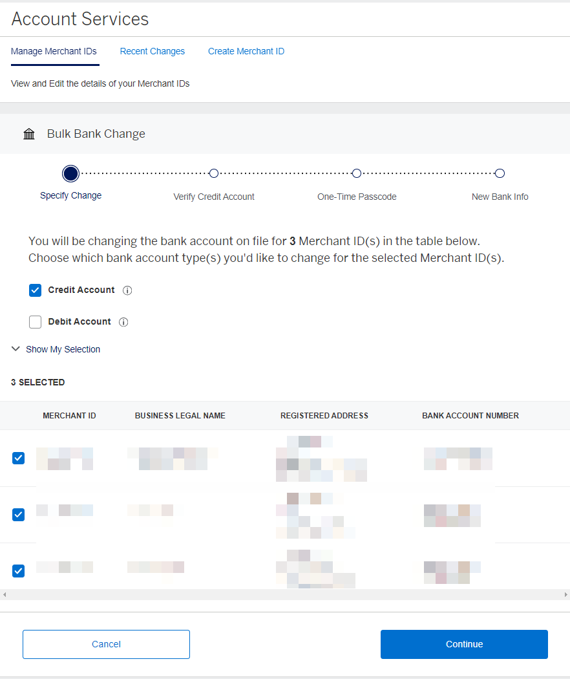This screenshot has width=570, height=679.
Task: Switch to the Recent Changes tab
Action: click(x=152, y=51)
